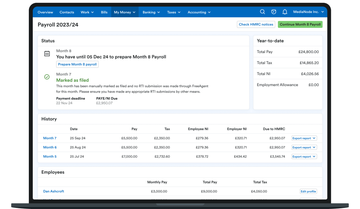
Task: Click Prepare Month 8 payroll button
Action: pos(77,65)
